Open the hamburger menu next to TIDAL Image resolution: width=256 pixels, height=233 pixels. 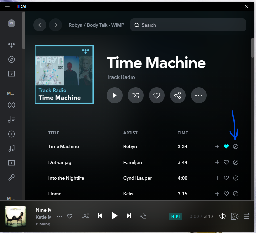[7, 7]
